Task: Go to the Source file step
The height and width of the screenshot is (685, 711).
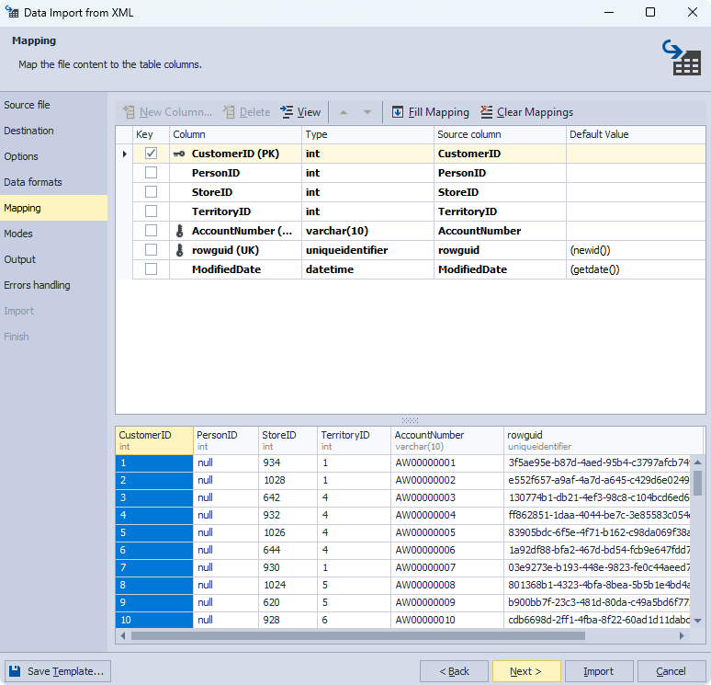Action: point(53,105)
